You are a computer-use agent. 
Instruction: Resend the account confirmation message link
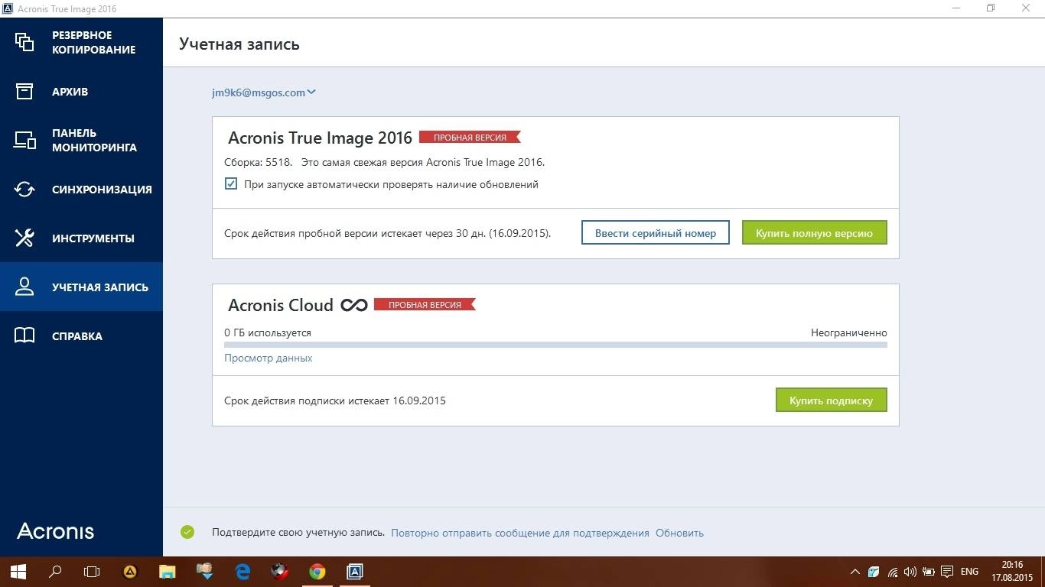click(520, 533)
